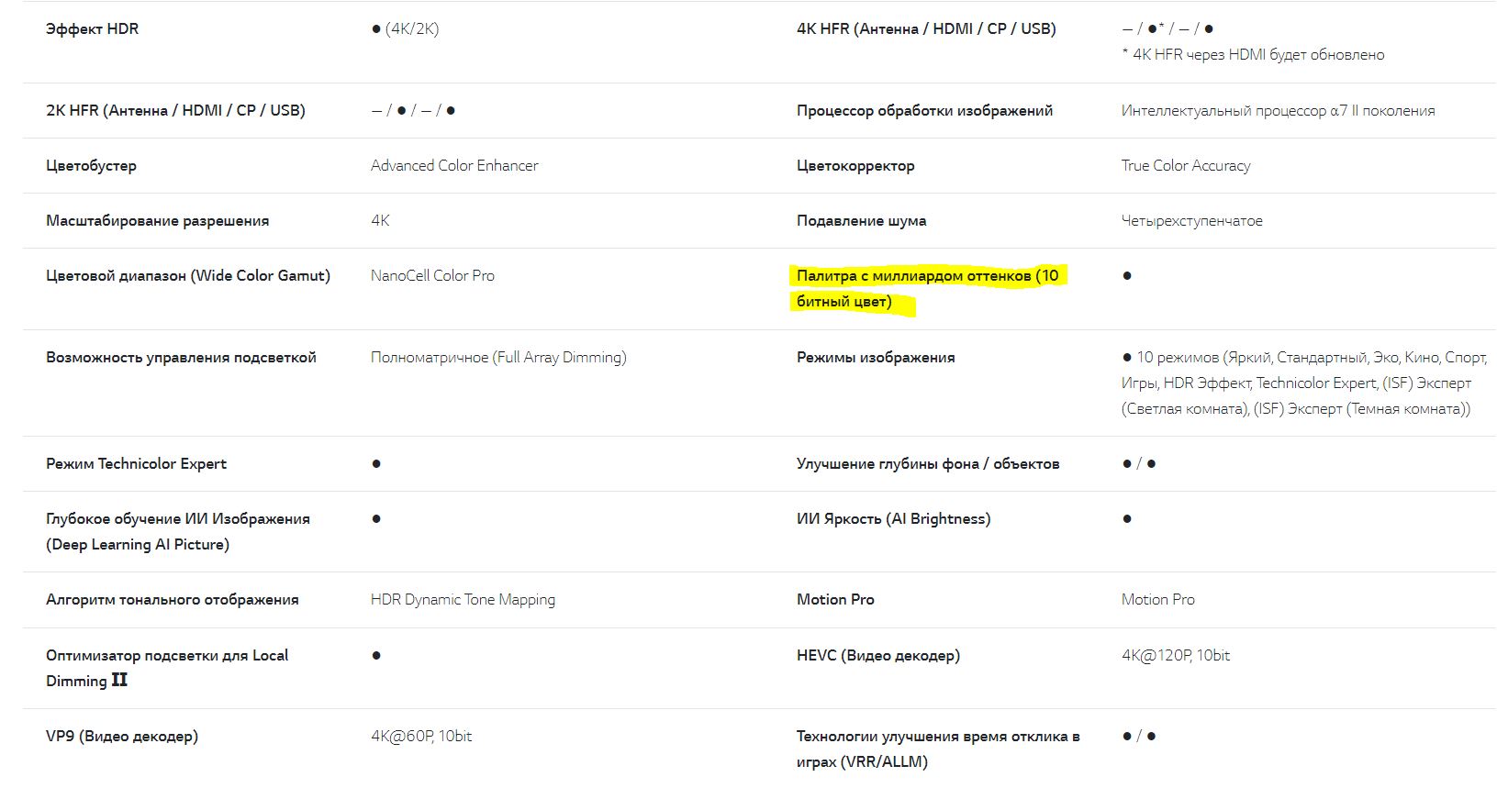Click 'Полноматричное (Full Array Dimming)' value
1497x788 pixels.
pos(498,358)
